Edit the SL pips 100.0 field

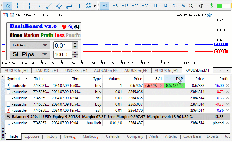coord(63,55)
